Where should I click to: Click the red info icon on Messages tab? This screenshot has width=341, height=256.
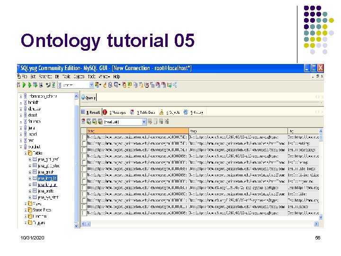[105, 112]
